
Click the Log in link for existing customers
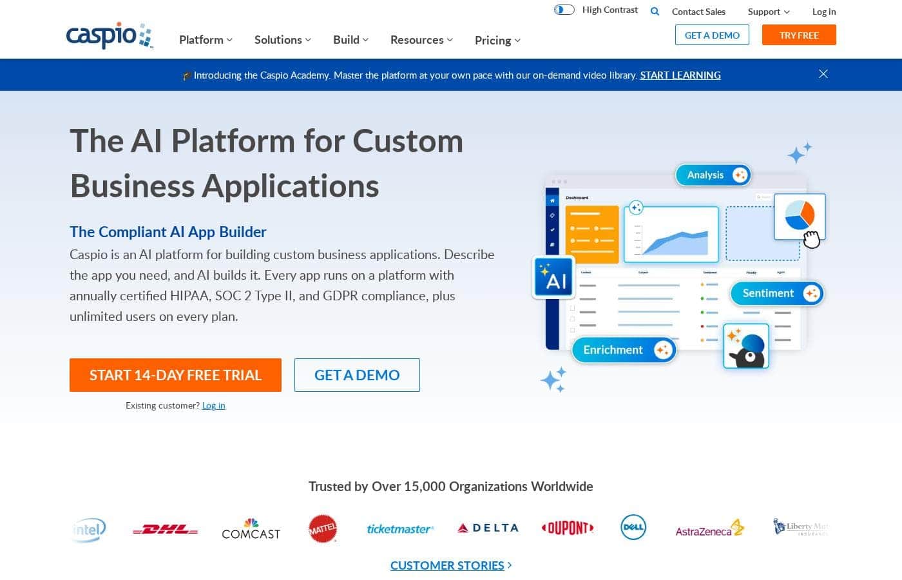coord(213,405)
